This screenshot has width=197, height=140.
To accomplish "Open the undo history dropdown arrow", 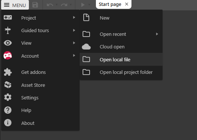I will pos(57,5).
